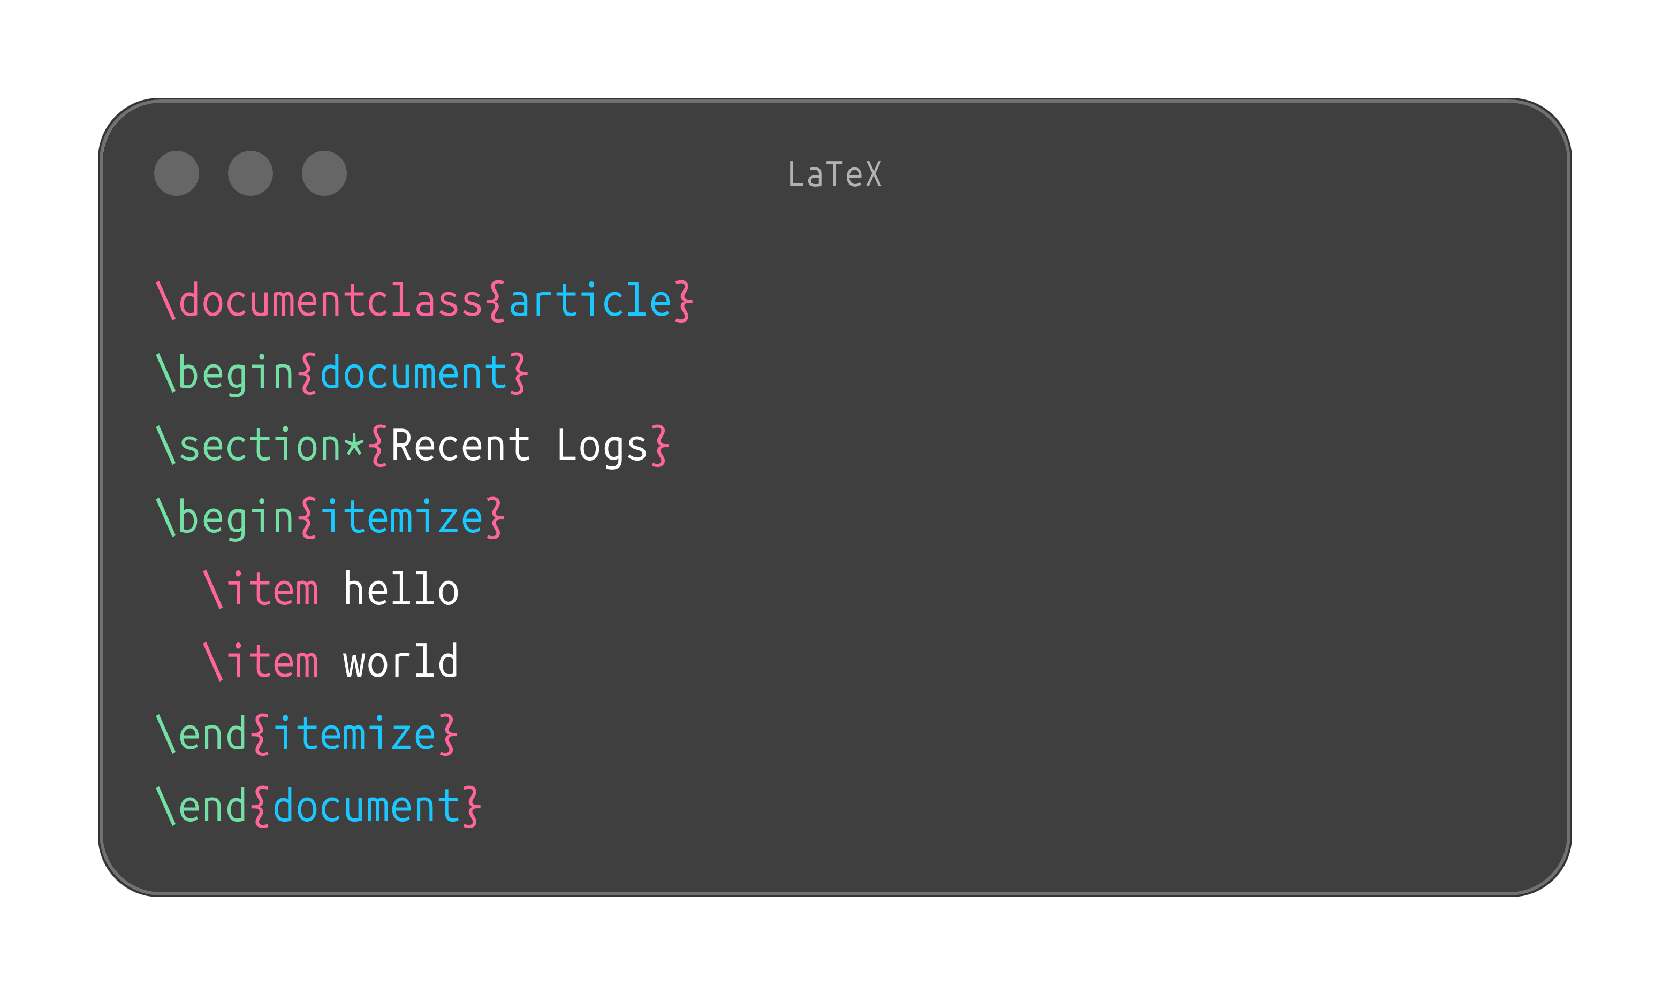The width and height of the screenshot is (1670, 995).
Task: Click the \section* command
Action: (260, 446)
